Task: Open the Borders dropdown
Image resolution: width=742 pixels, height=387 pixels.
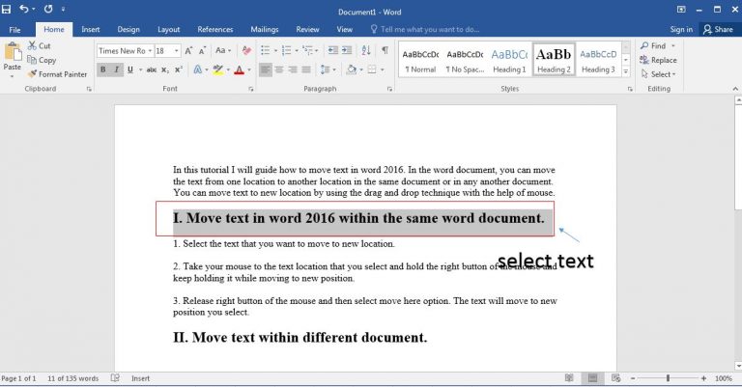Action: click(x=383, y=69)
